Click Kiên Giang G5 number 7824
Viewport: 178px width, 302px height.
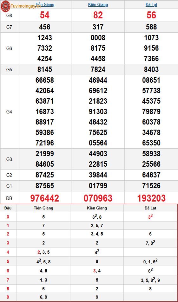coord(98,69)
